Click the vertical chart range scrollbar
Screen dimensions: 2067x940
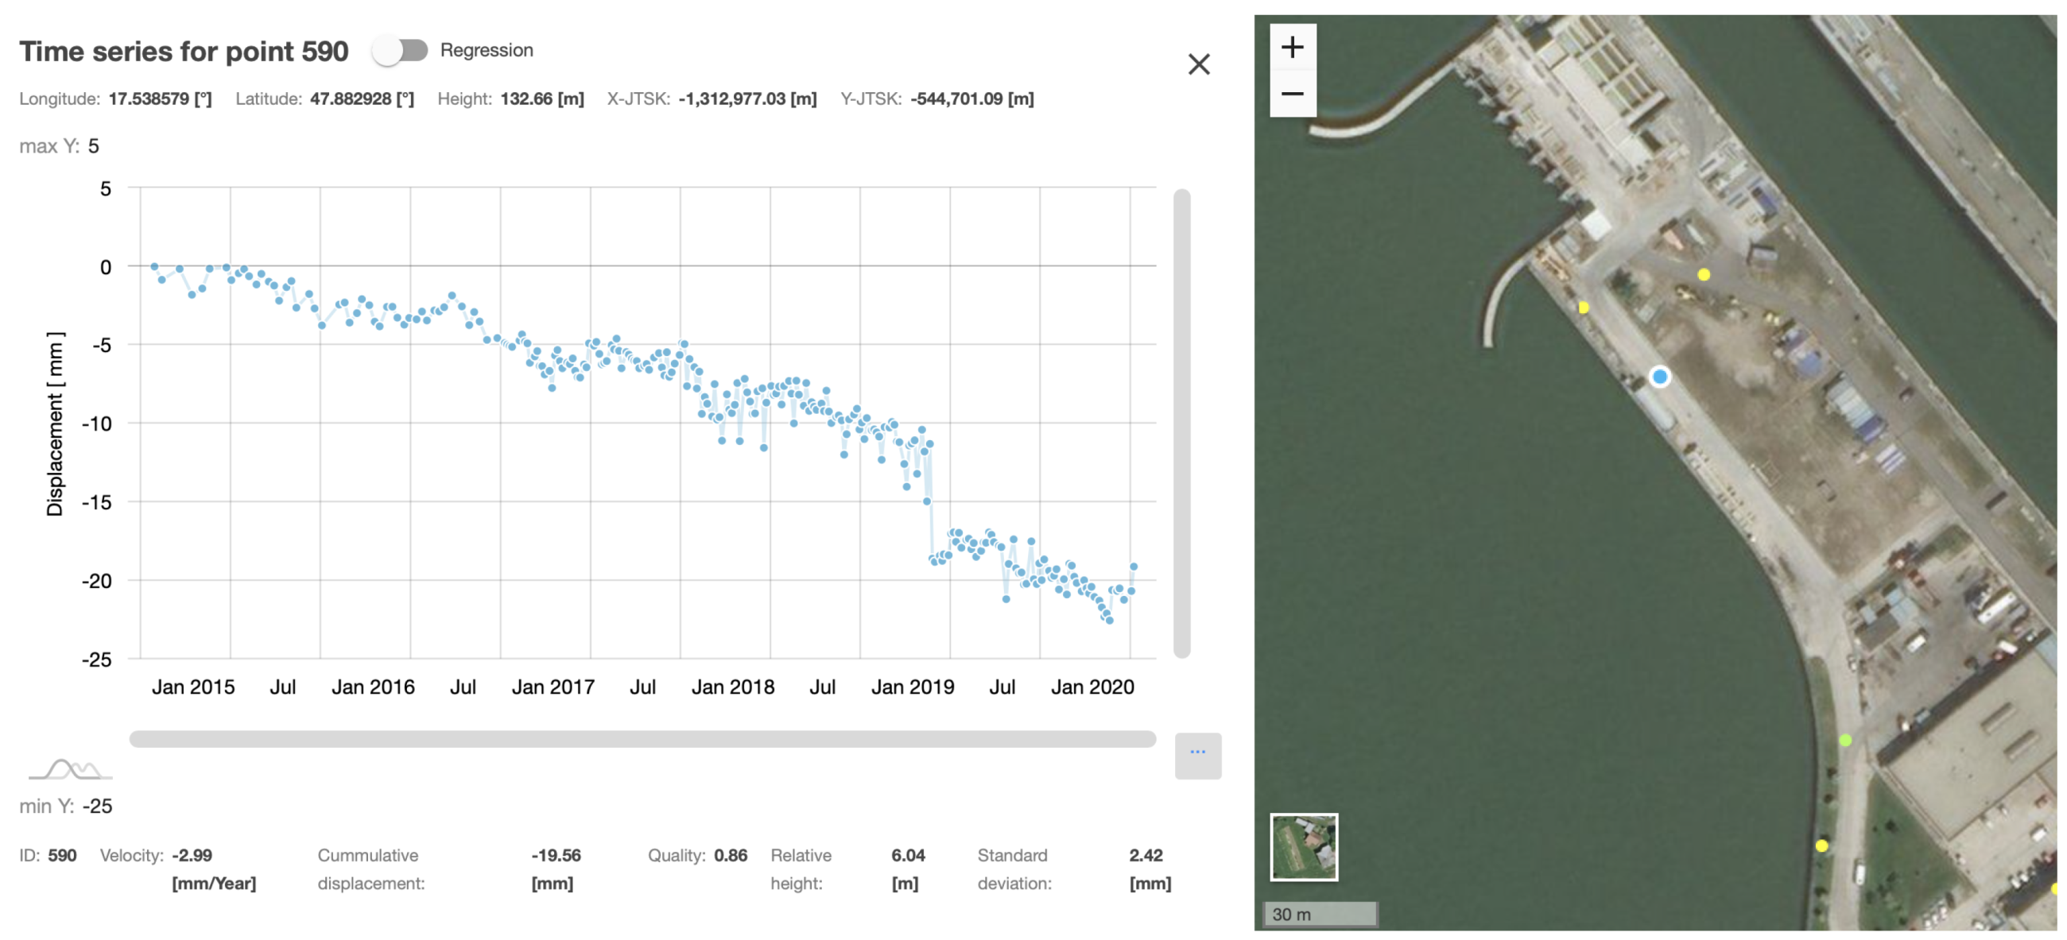(1181, 424)
